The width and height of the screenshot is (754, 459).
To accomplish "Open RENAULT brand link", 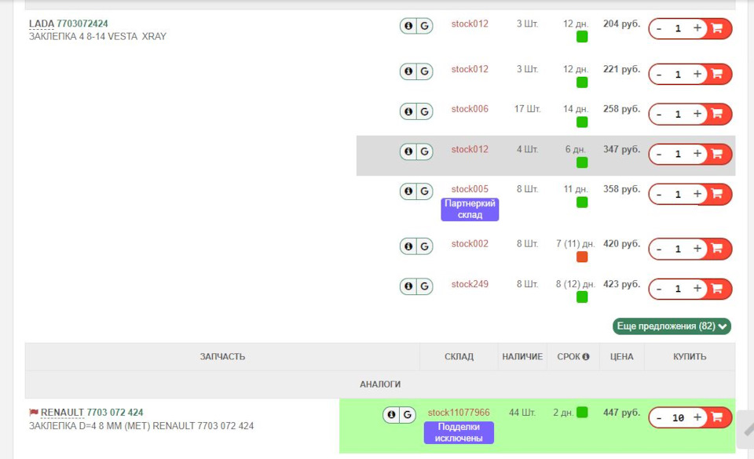I will click(x=63, y=413).
